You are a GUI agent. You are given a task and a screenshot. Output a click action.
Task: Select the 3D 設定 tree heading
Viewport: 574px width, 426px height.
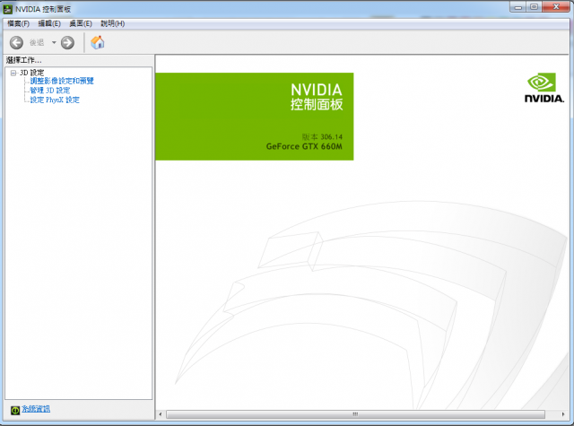coord(31,73)
